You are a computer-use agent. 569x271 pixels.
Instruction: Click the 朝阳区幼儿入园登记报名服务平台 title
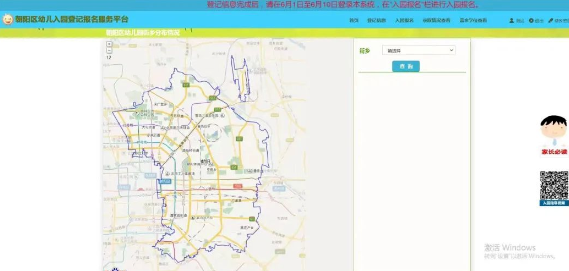[72, 19]
